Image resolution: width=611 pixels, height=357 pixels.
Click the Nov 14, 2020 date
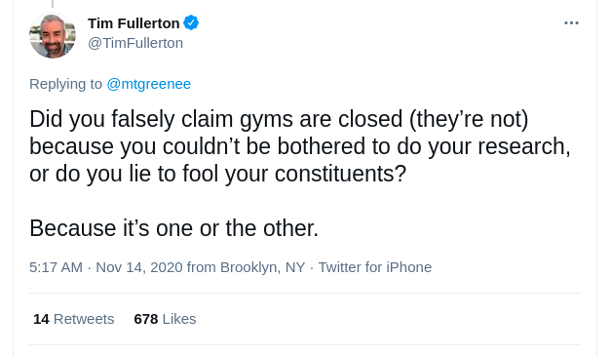click(139, 267)
